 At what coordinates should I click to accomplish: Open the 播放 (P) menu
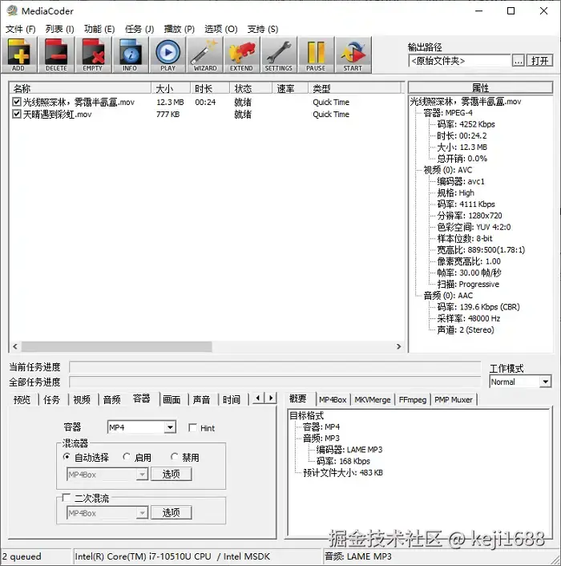179,29
